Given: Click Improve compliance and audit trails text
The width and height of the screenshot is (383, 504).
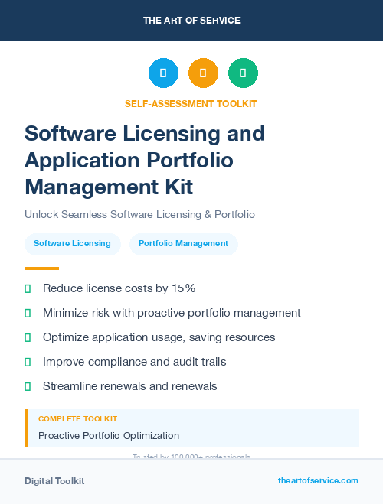Looking at the screenshot, I should pos(135,362).
